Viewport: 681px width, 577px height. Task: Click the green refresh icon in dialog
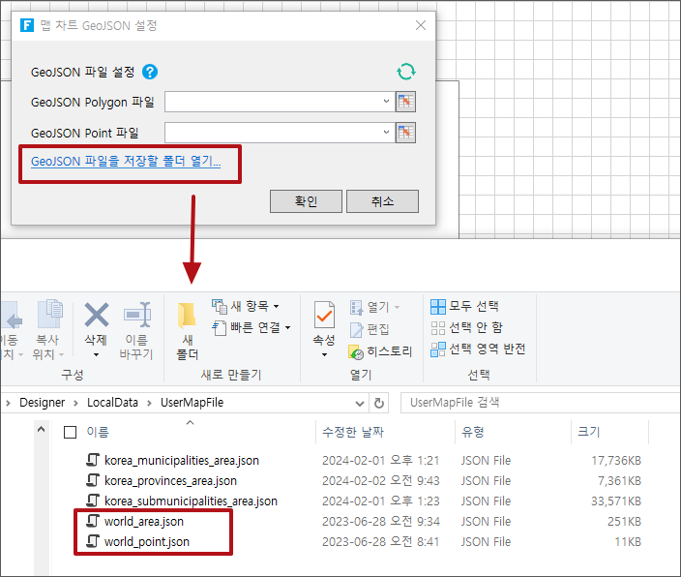(406, 72)
